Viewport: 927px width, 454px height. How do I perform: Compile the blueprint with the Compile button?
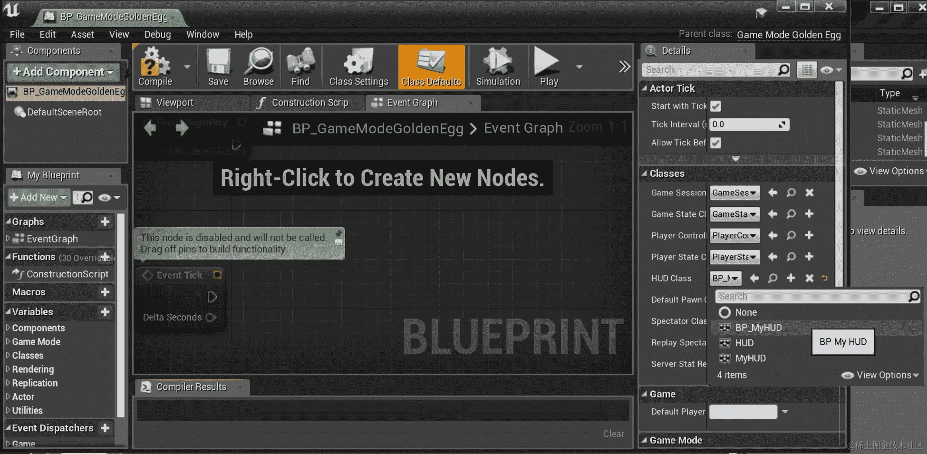point(155,67)
